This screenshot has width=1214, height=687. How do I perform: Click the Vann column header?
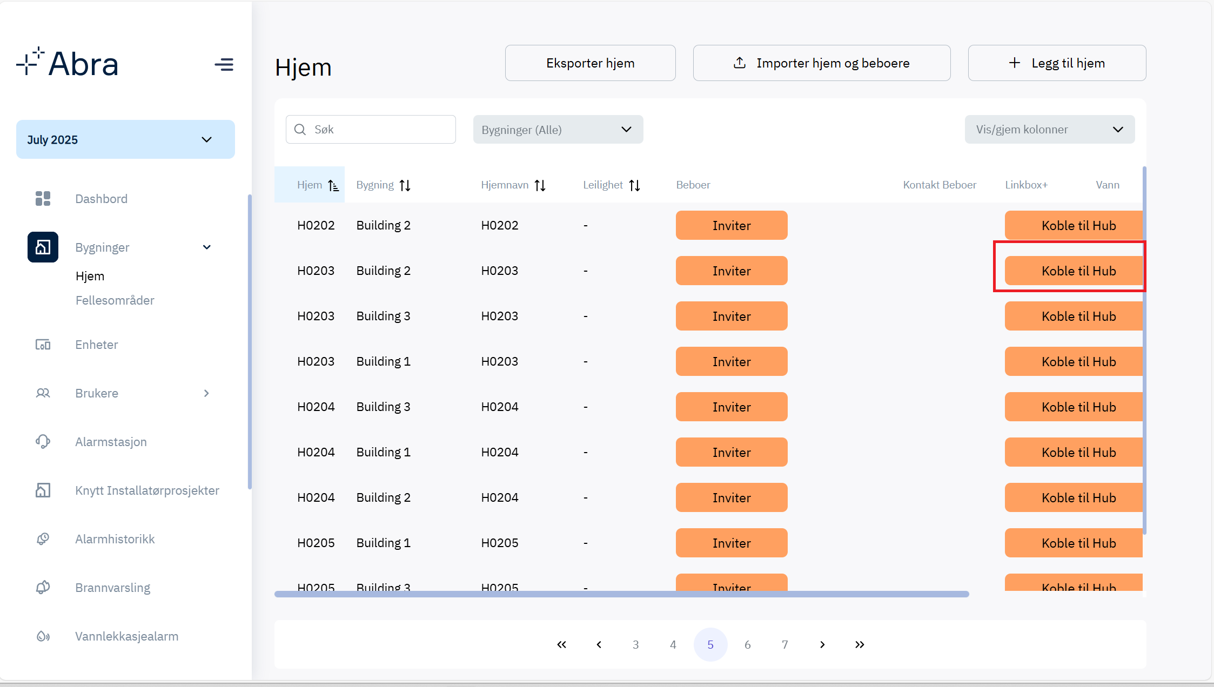(1108, 185)
